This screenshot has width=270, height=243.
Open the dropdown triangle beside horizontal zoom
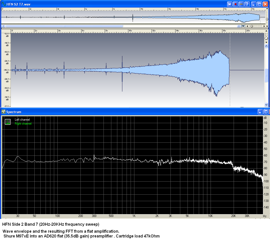(x=243, y=26)
